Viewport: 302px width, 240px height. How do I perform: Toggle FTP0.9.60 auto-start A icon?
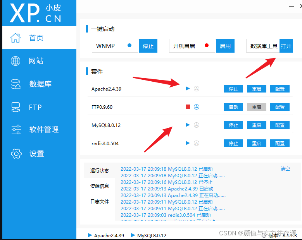coord(197,107)
